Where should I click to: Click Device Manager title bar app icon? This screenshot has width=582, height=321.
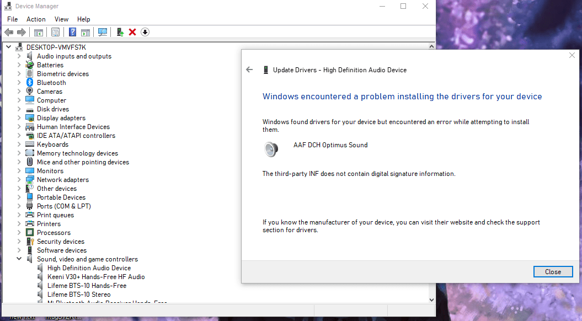pyautogui.click(x=8, y=6)
